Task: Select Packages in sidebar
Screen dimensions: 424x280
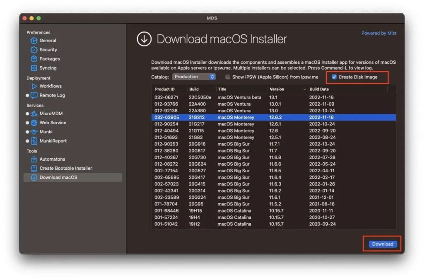Action: (x=50, y=59)
